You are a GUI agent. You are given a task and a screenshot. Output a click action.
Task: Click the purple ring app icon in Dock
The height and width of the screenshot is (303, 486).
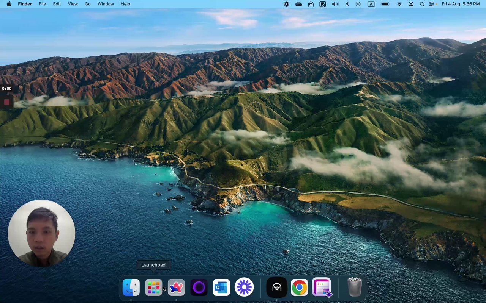[x=199, y=287]
